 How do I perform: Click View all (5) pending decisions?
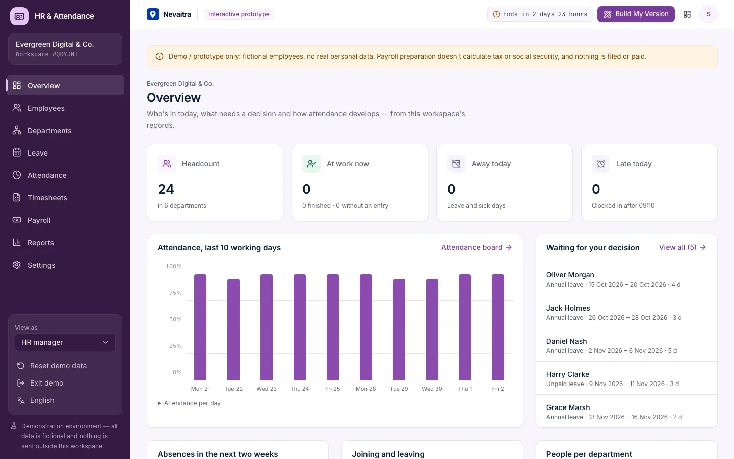point(683,247)
